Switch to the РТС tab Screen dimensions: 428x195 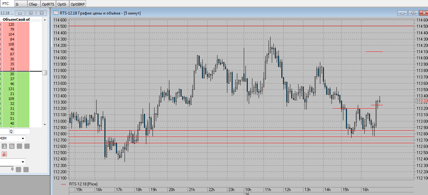pyautogui.click(x=7, y=4)
